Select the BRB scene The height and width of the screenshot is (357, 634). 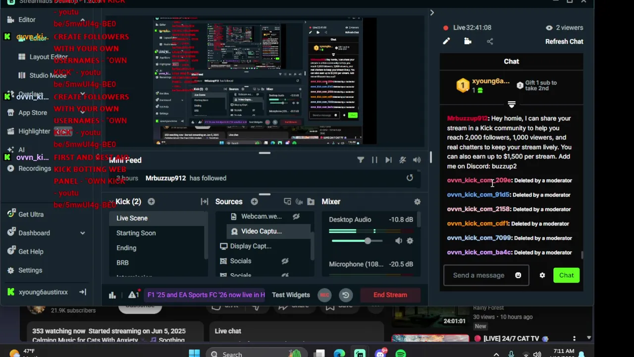click(157, 263)
